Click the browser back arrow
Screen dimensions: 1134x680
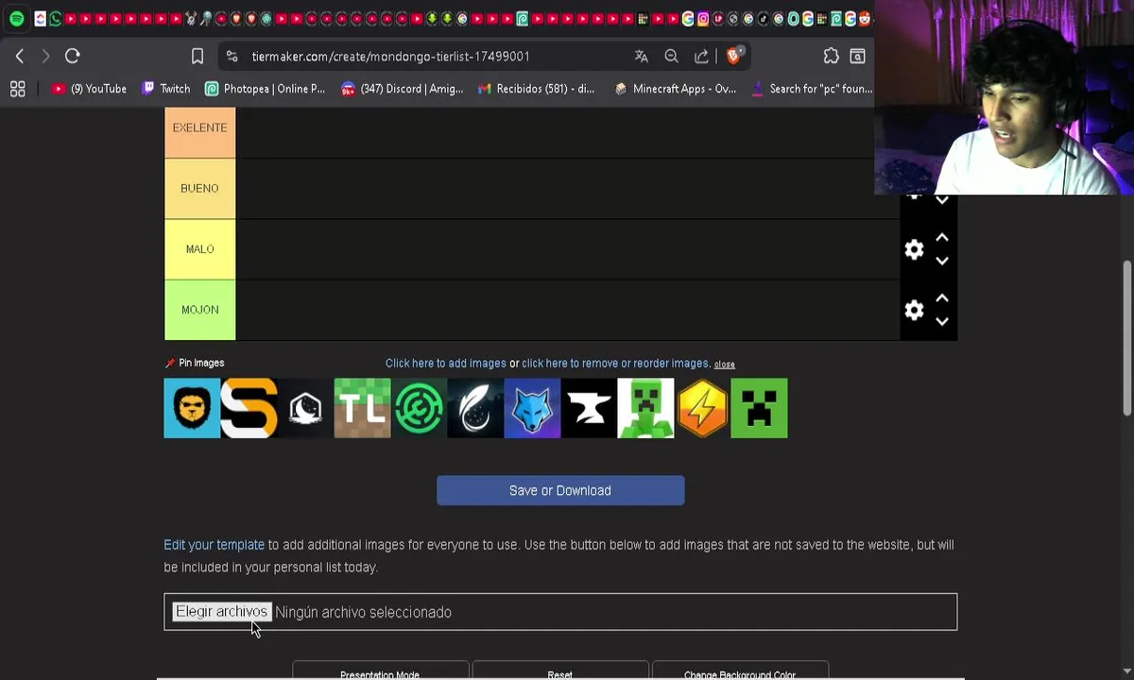tap(20, 57)
